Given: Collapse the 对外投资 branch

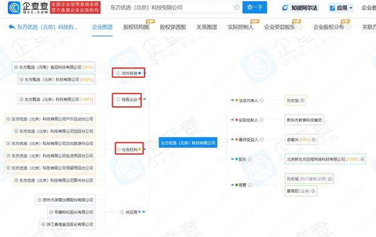Looking at the screenshot, I should pos(118,74).
